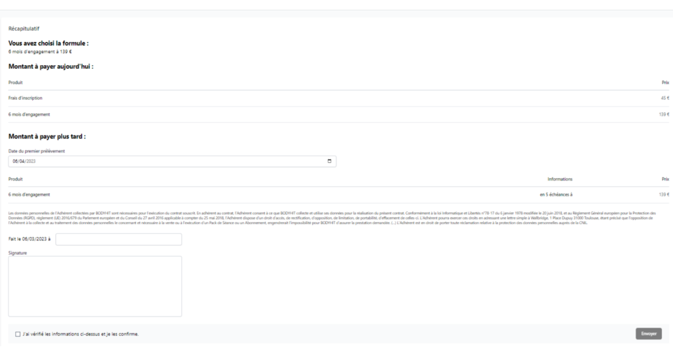The width and height of the screenshot is (673, 356).
Task: Open the calendar picker icon in date field
Action: pos(329,162)
